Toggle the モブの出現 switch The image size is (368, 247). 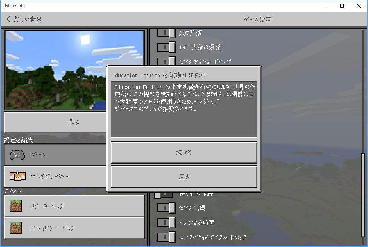pyautogui.click(x=166, y=208)
